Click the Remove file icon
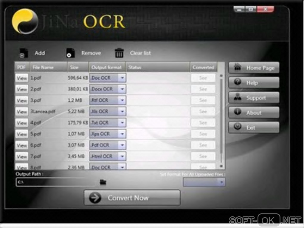 70,53
